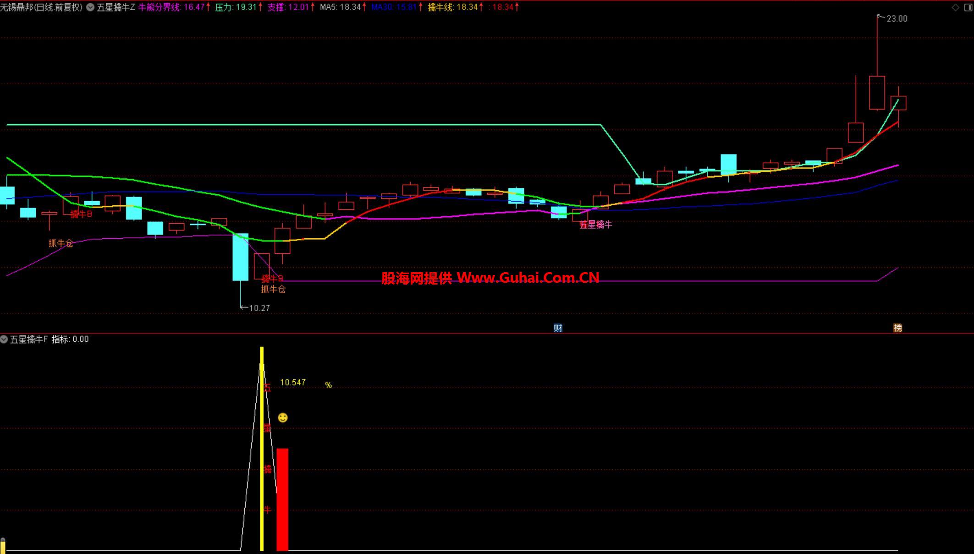
Task: Click the small yellow marker at the bottom-left corner
Action: [3, 545]
